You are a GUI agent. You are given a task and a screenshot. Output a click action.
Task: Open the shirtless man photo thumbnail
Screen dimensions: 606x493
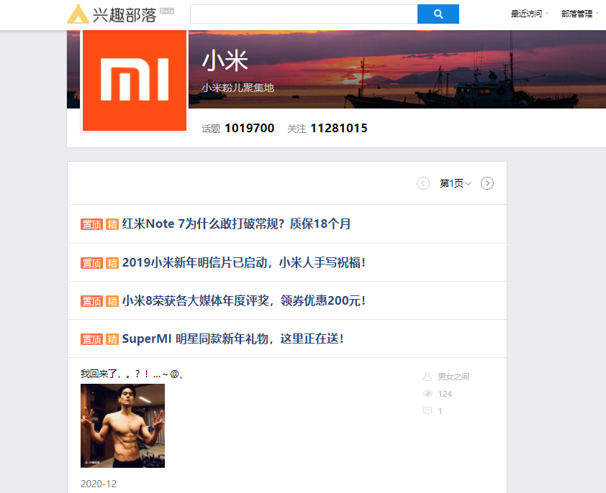(122, 425)
